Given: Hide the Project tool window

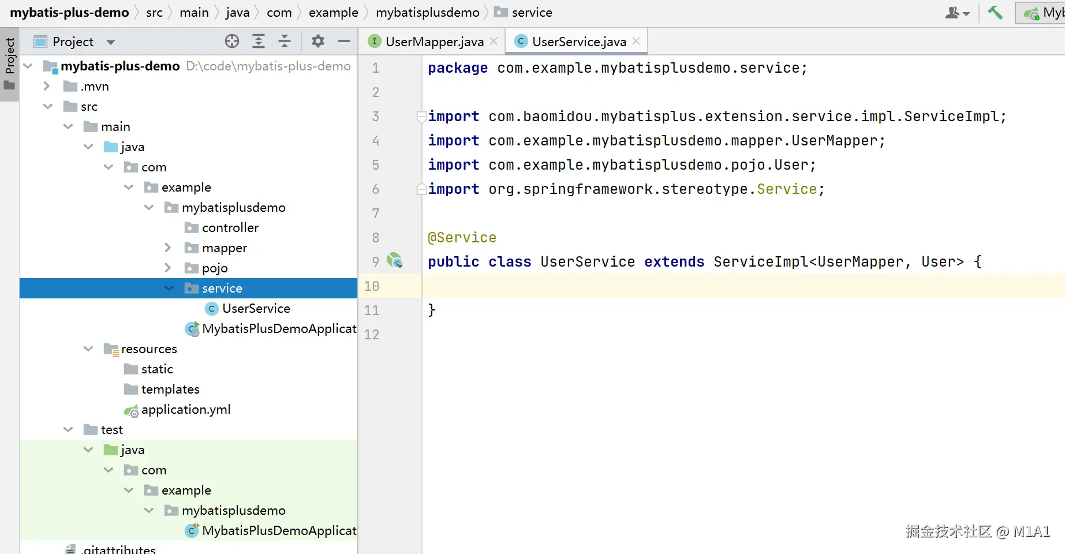Looking at the screenshot, I should (344, 41).
